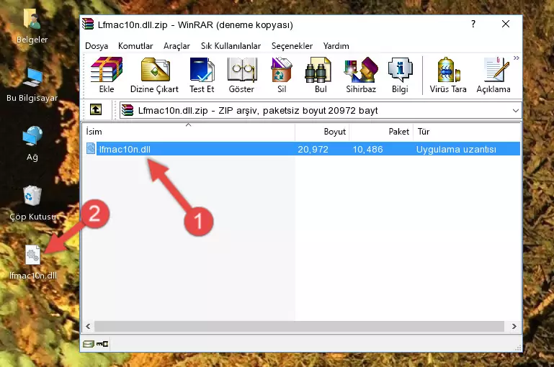This screenshot has width=554, height=367.
Task: Click the WinRAR help question mark
Action: [x=473, y=24]
